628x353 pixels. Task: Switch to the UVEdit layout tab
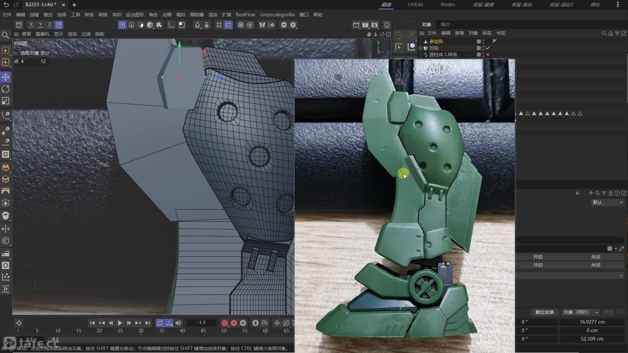[415, 5]
